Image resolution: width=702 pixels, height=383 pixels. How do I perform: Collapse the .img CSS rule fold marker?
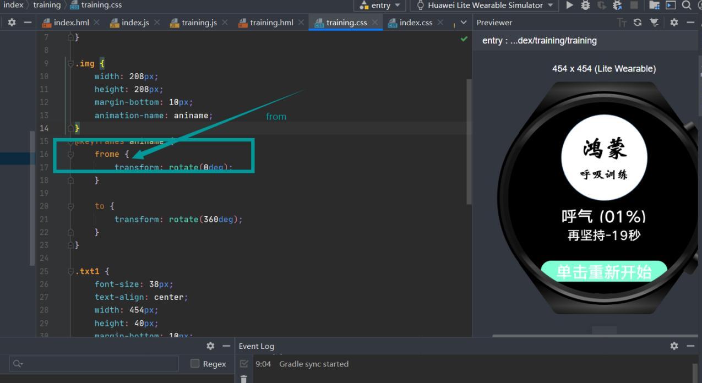coord(70,64)
